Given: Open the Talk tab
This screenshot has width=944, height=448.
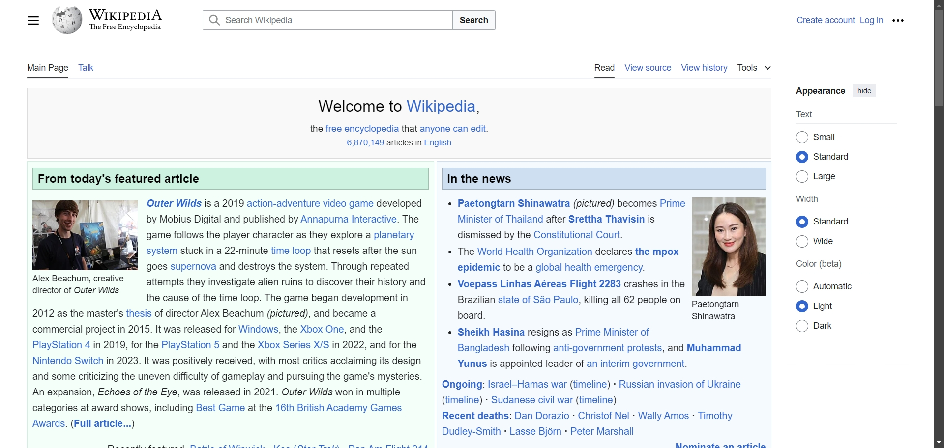Looking at the screenshot, I should tap(86, 68).
